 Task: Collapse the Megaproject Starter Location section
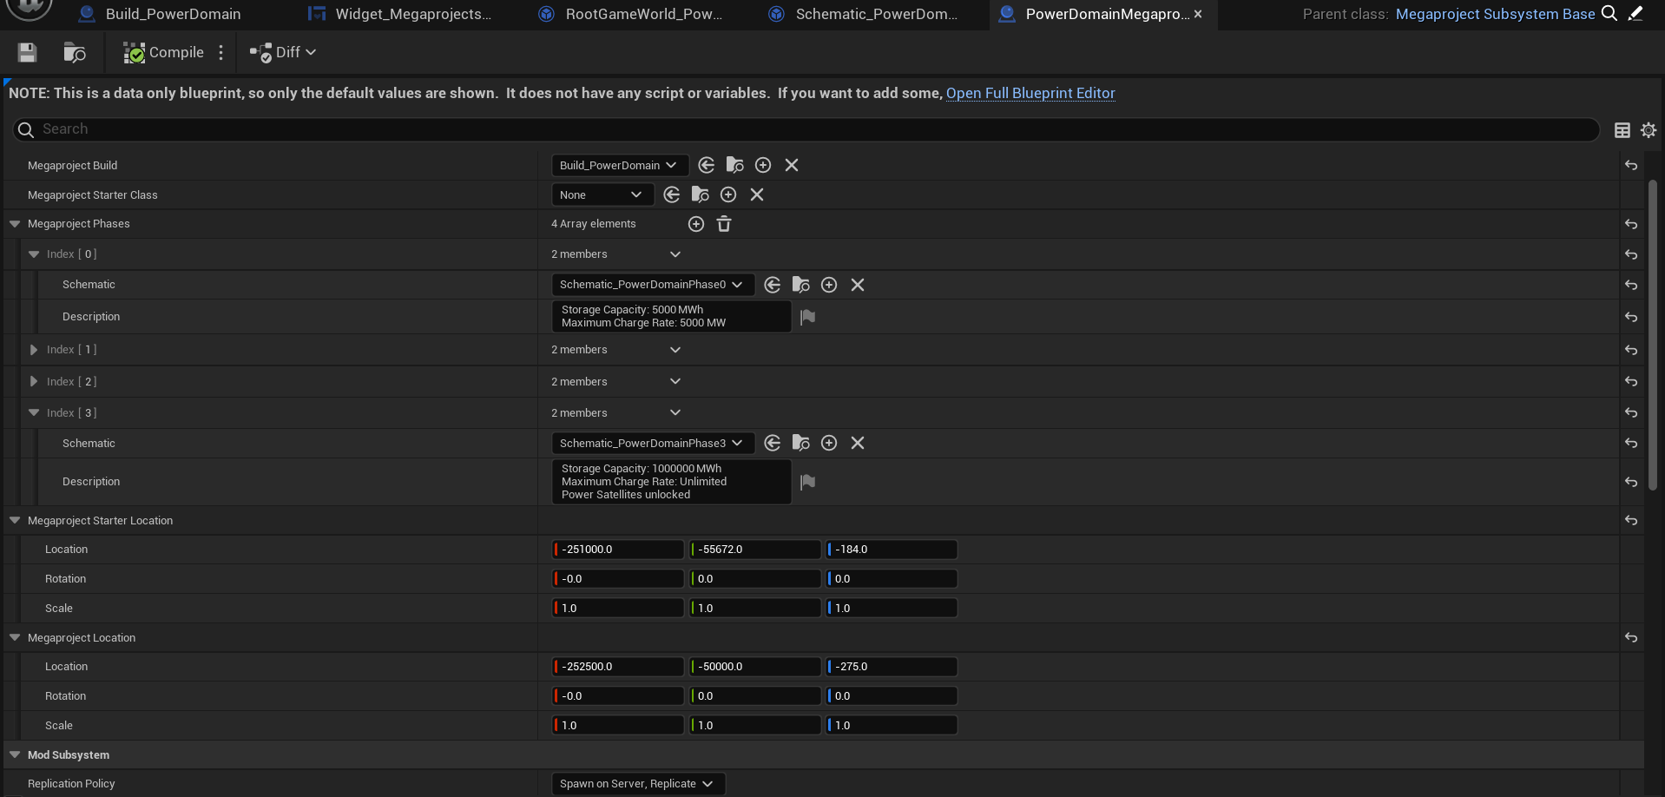click(15, 521)
